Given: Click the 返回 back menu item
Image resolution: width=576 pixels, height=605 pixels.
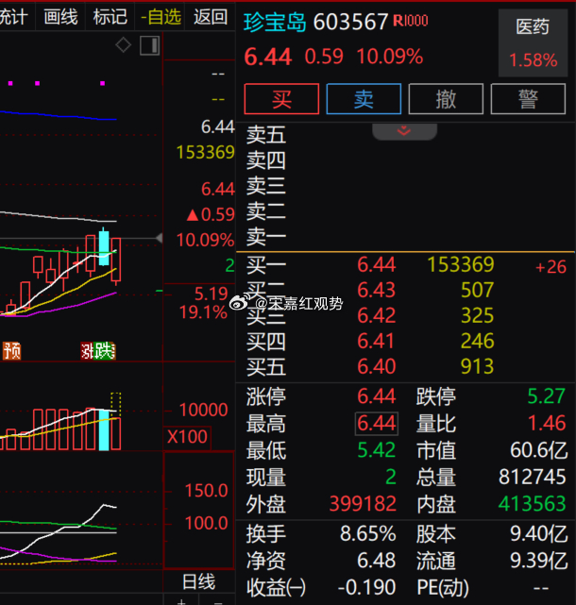Looking at the screenshot, I should 211,17.
